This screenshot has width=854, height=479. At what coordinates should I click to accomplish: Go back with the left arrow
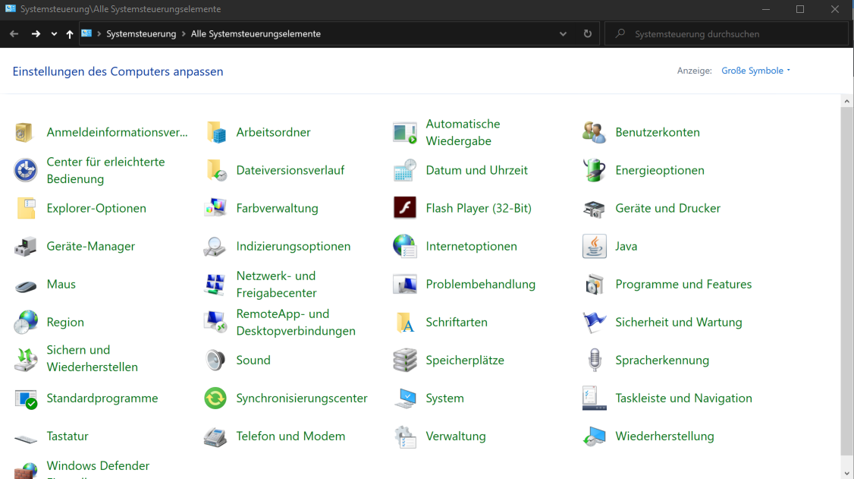point(14,34)
